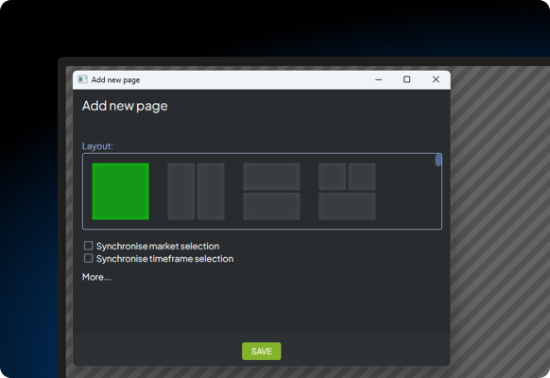Close the Add new page dialog
The width and height of the screenshot is (550, 378).
(x=436, y=79)
